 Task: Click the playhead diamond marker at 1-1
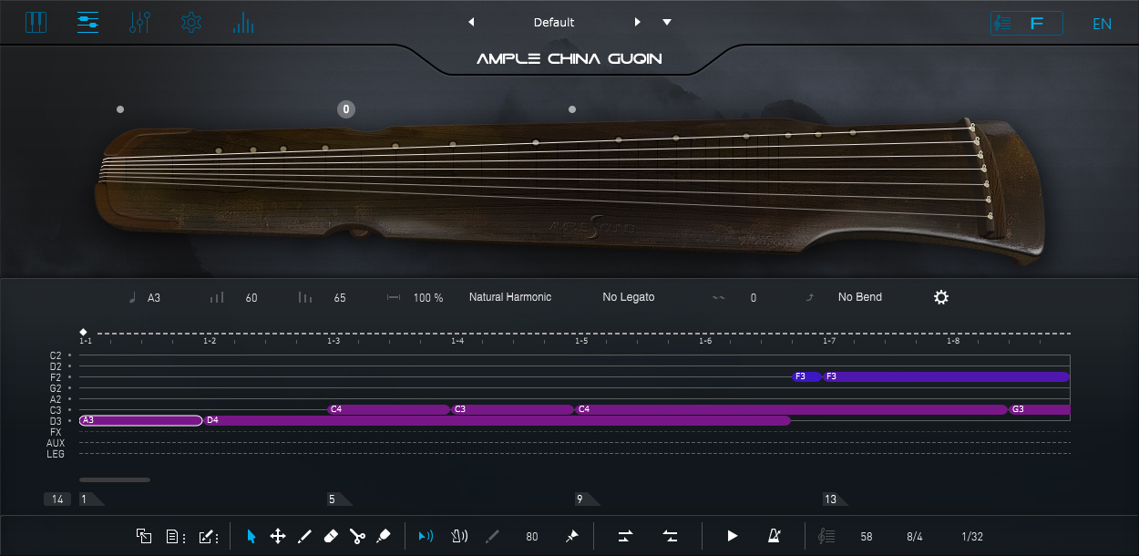click(83, 333)
